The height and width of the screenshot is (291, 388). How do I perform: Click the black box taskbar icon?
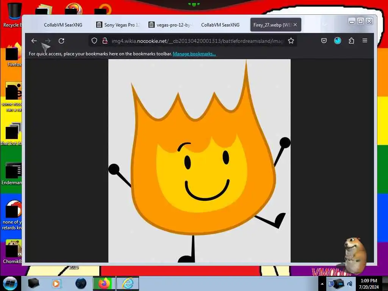pyautogui.click(x=33, y=283)
